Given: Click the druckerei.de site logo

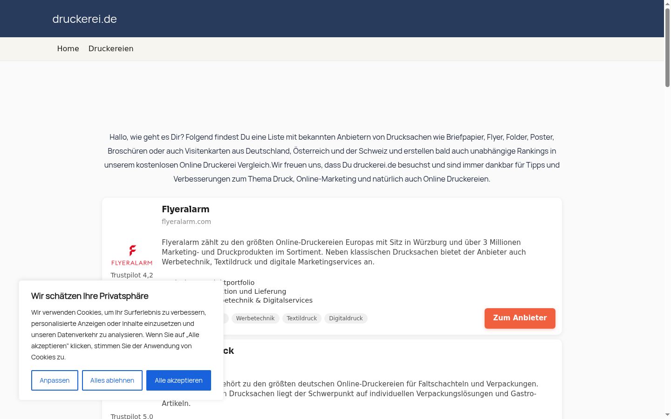Looking at the screenshot, I should (x=84, y=19).
